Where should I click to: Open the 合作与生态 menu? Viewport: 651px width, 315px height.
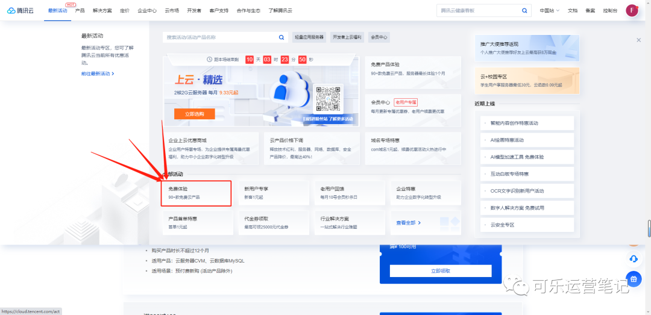[248, 10]
